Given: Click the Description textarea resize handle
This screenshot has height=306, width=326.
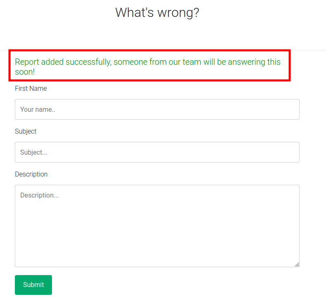Looking at the screenshot, I should pos(297,264).
